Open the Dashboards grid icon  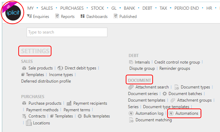tap(83, 16)
